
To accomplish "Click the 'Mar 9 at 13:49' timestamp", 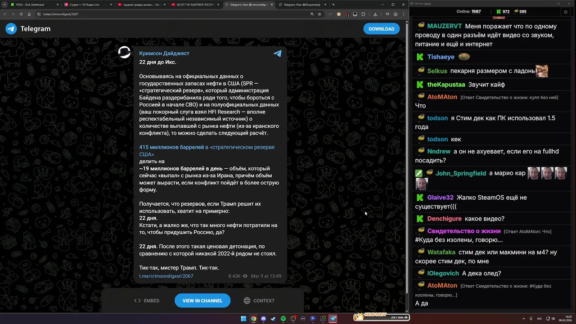I will click(x=266, y=276).
